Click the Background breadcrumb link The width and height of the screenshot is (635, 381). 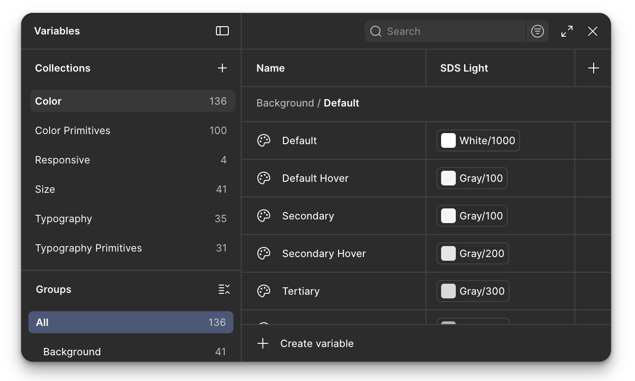click(x=285, y=103)
